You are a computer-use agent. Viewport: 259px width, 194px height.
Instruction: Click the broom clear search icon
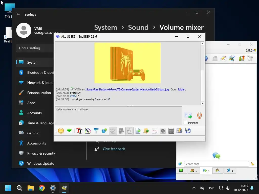point(252,164)
